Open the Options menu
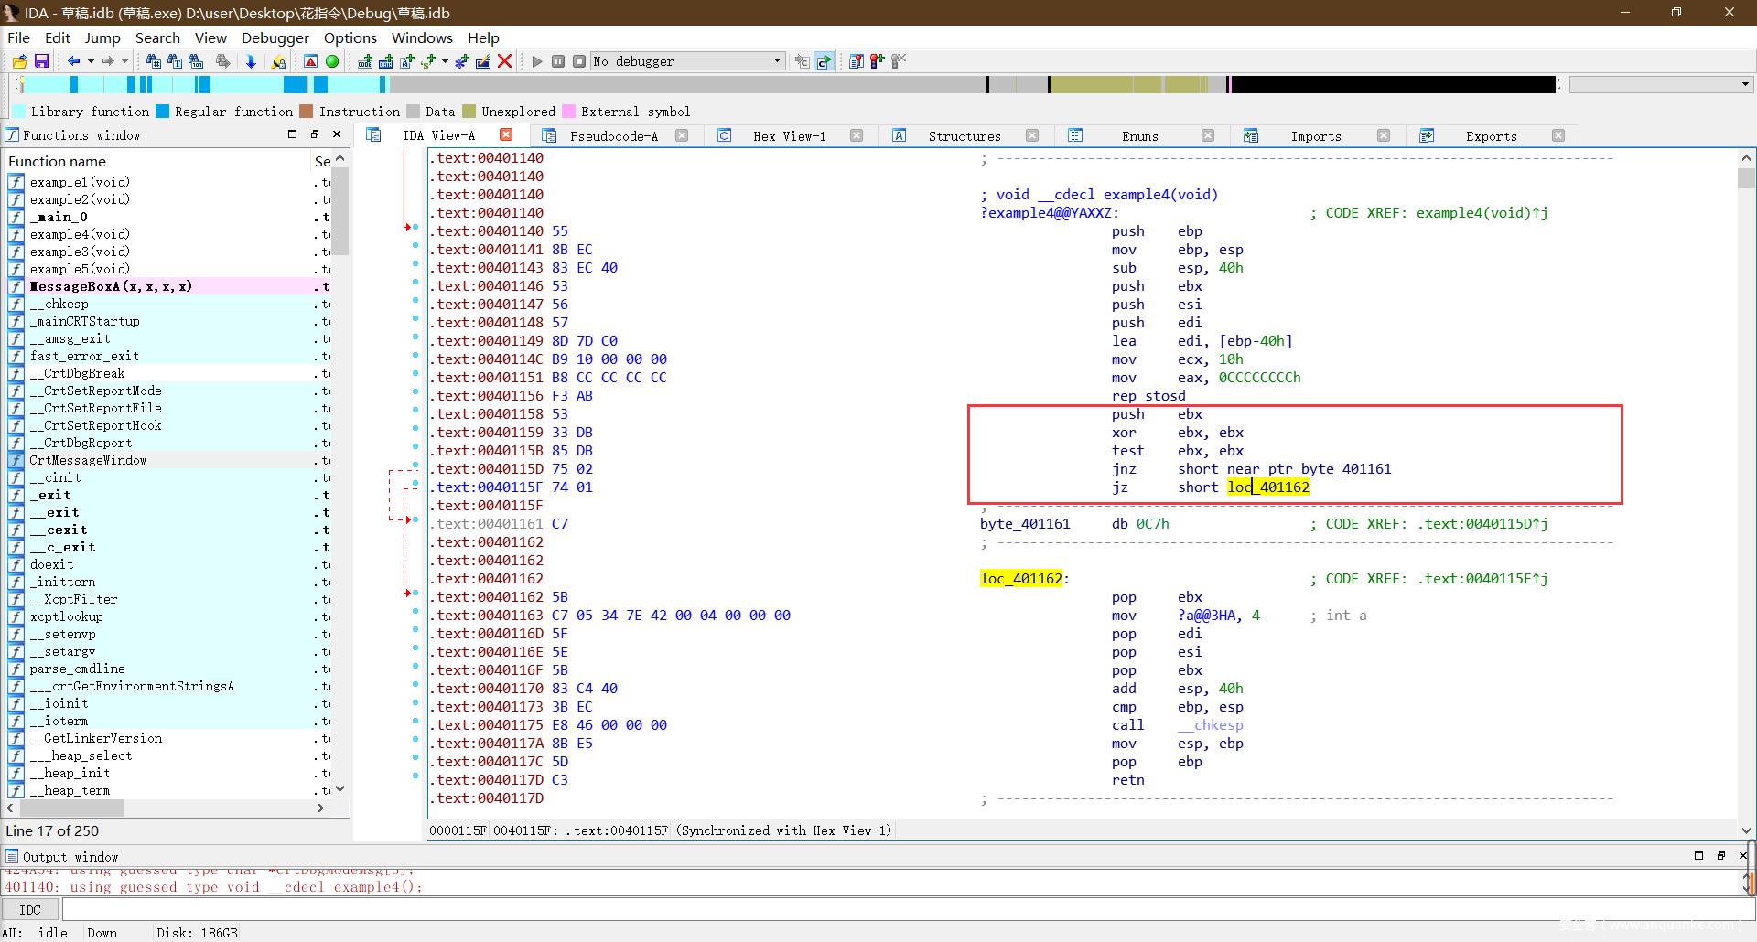The image size is (1757, 942). pos(350,37)
